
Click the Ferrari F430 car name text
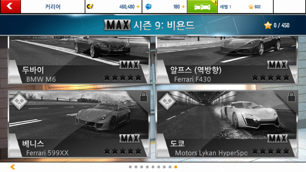pyautogui.click(x=192, y=79)
